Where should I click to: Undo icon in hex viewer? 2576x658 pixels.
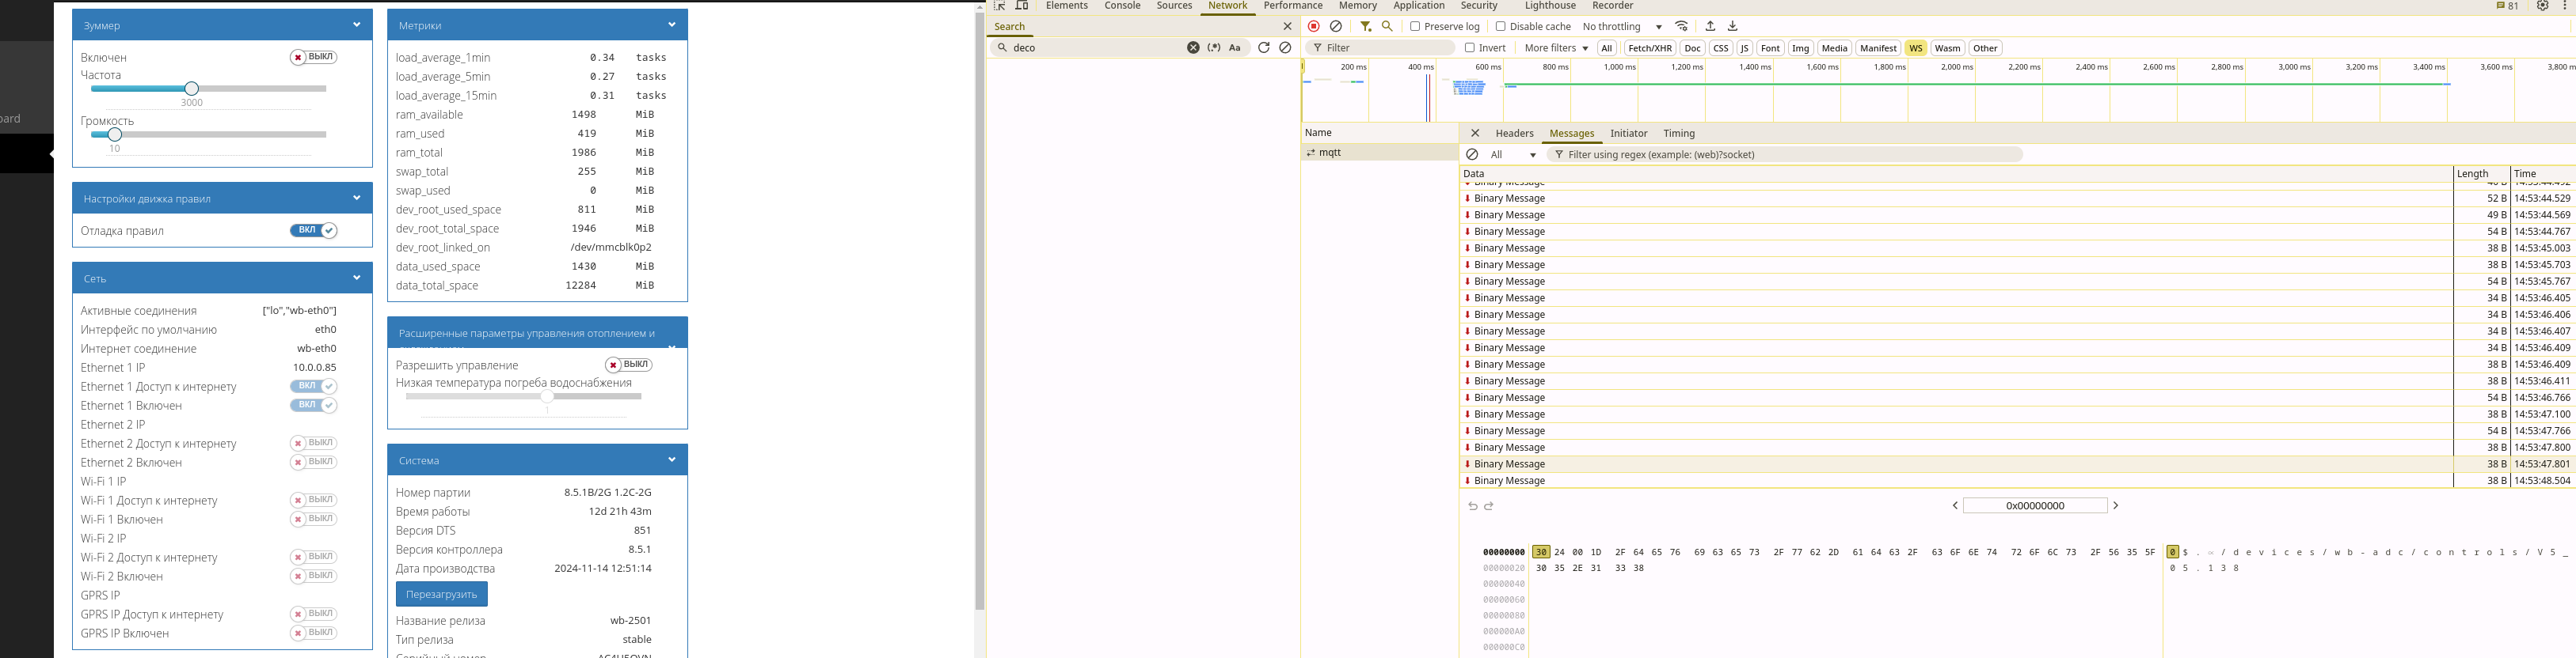[x=1473, y=506]
